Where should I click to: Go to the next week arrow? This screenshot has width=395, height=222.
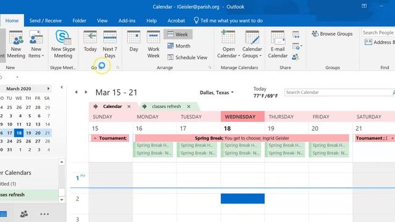(x=86, y=92)
